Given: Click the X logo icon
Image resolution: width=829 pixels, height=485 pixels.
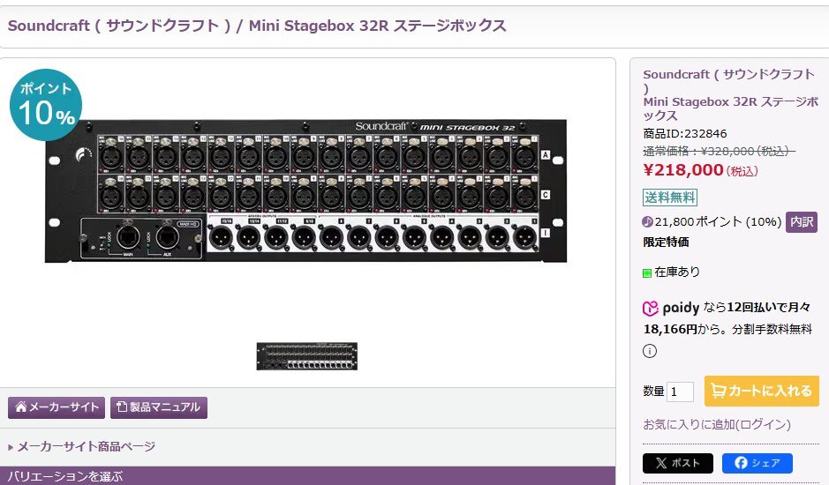Looking at the screenshot, I should [661, 463].
